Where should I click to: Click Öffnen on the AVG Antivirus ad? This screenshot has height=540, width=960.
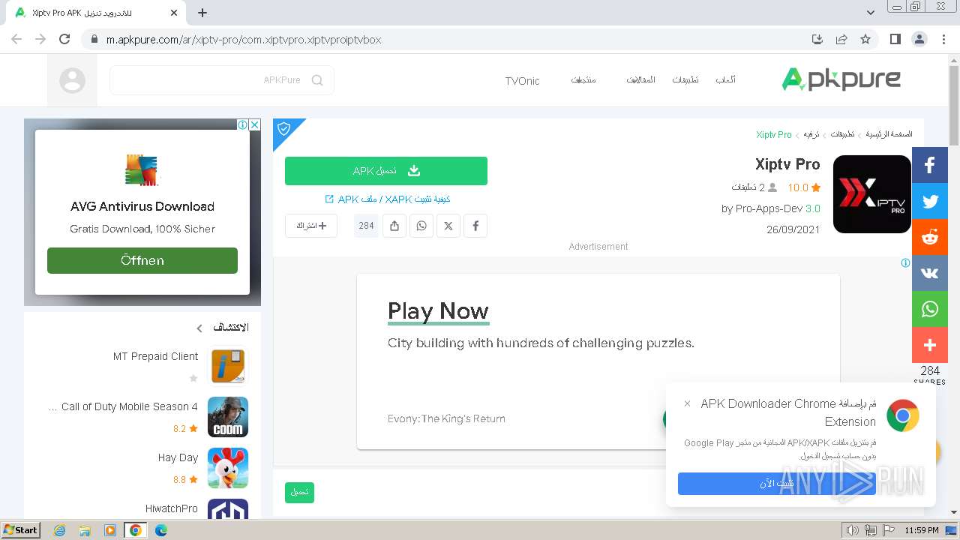(x=142, y=260)
